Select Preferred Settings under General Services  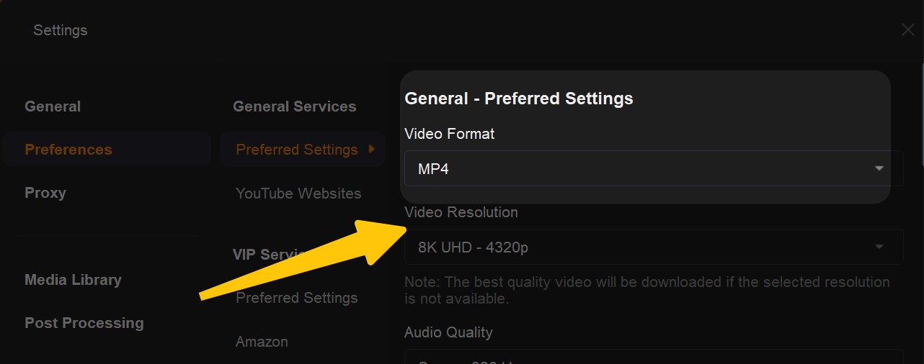point(297,150)
